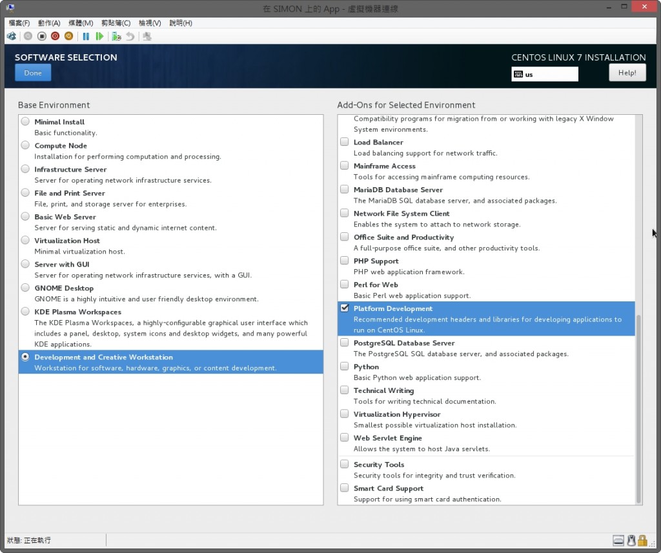Save VM state with orange power icon

coord(68,36)
